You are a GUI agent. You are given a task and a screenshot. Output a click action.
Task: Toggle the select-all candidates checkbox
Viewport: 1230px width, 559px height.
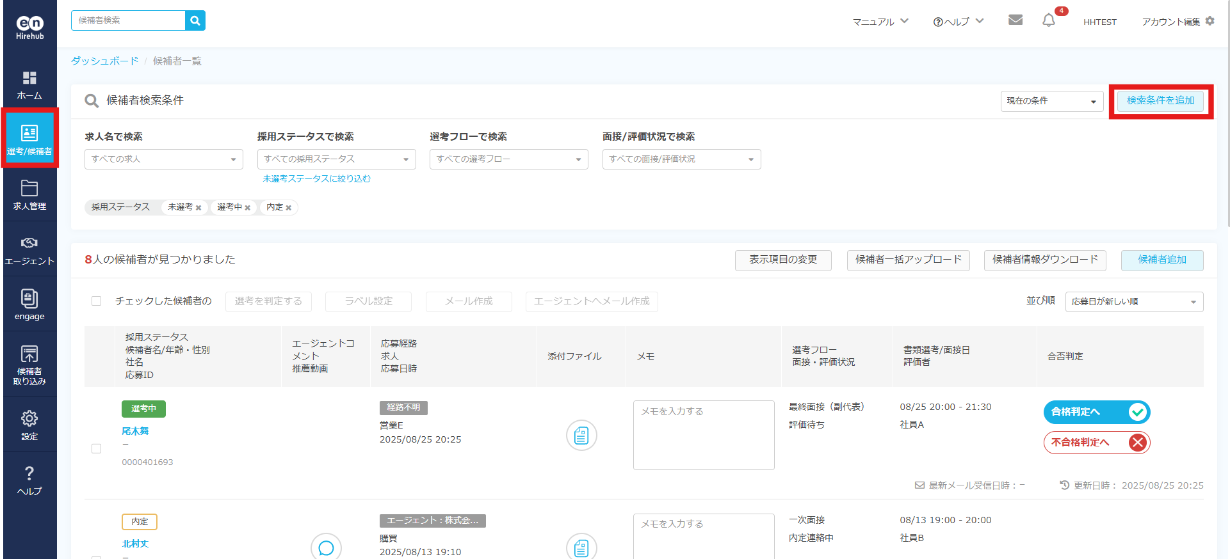click(x=97, y=301)
